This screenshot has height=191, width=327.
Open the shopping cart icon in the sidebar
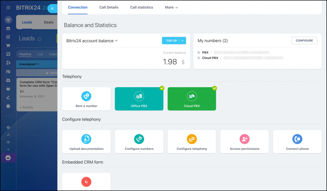click(x=8, y=46)
